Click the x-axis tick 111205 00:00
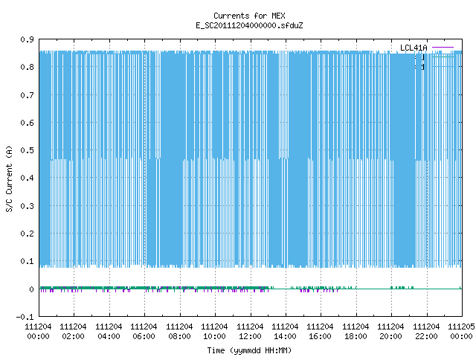 click(461, 331)
